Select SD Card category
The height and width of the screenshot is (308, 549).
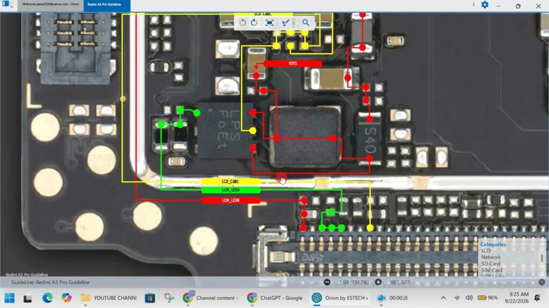[x=491, y=264]
